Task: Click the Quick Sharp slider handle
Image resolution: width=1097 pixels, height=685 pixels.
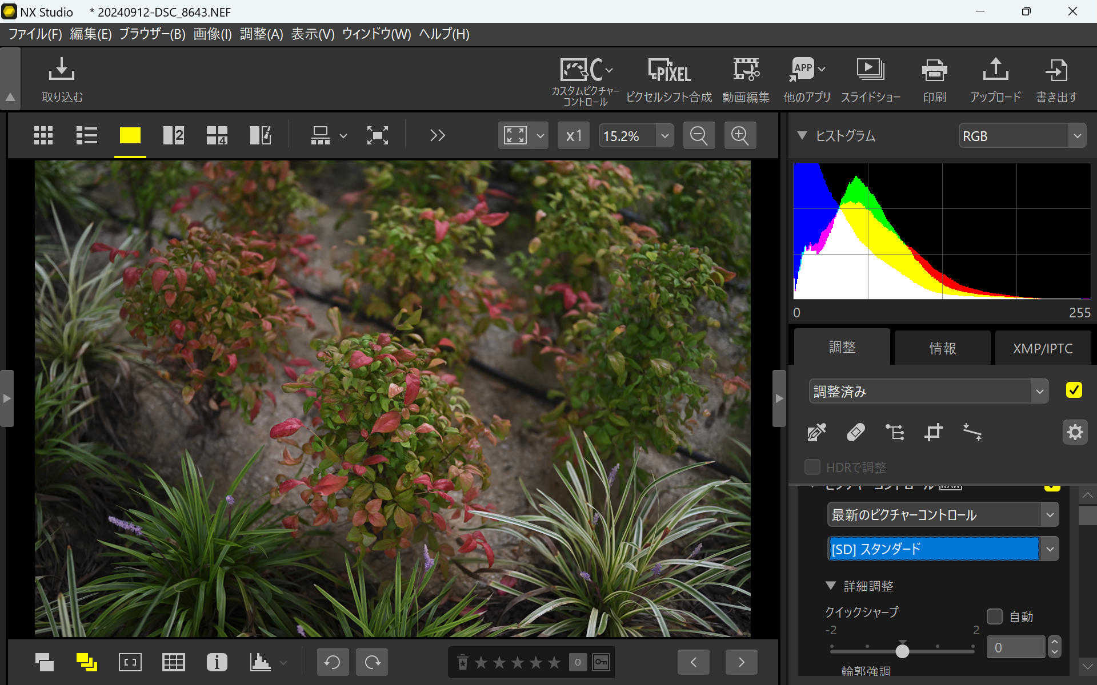Action: [902, 650]
